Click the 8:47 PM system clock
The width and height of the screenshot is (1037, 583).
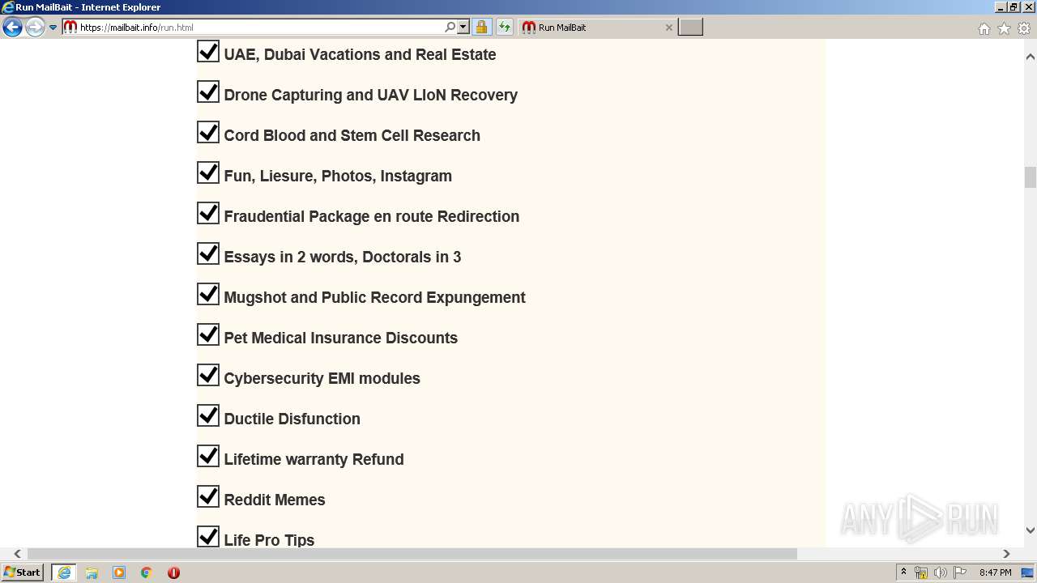click(x=995, y=572)
